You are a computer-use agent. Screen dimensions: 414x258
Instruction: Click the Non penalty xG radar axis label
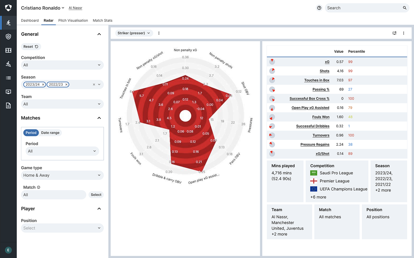[x=185, y=50]
